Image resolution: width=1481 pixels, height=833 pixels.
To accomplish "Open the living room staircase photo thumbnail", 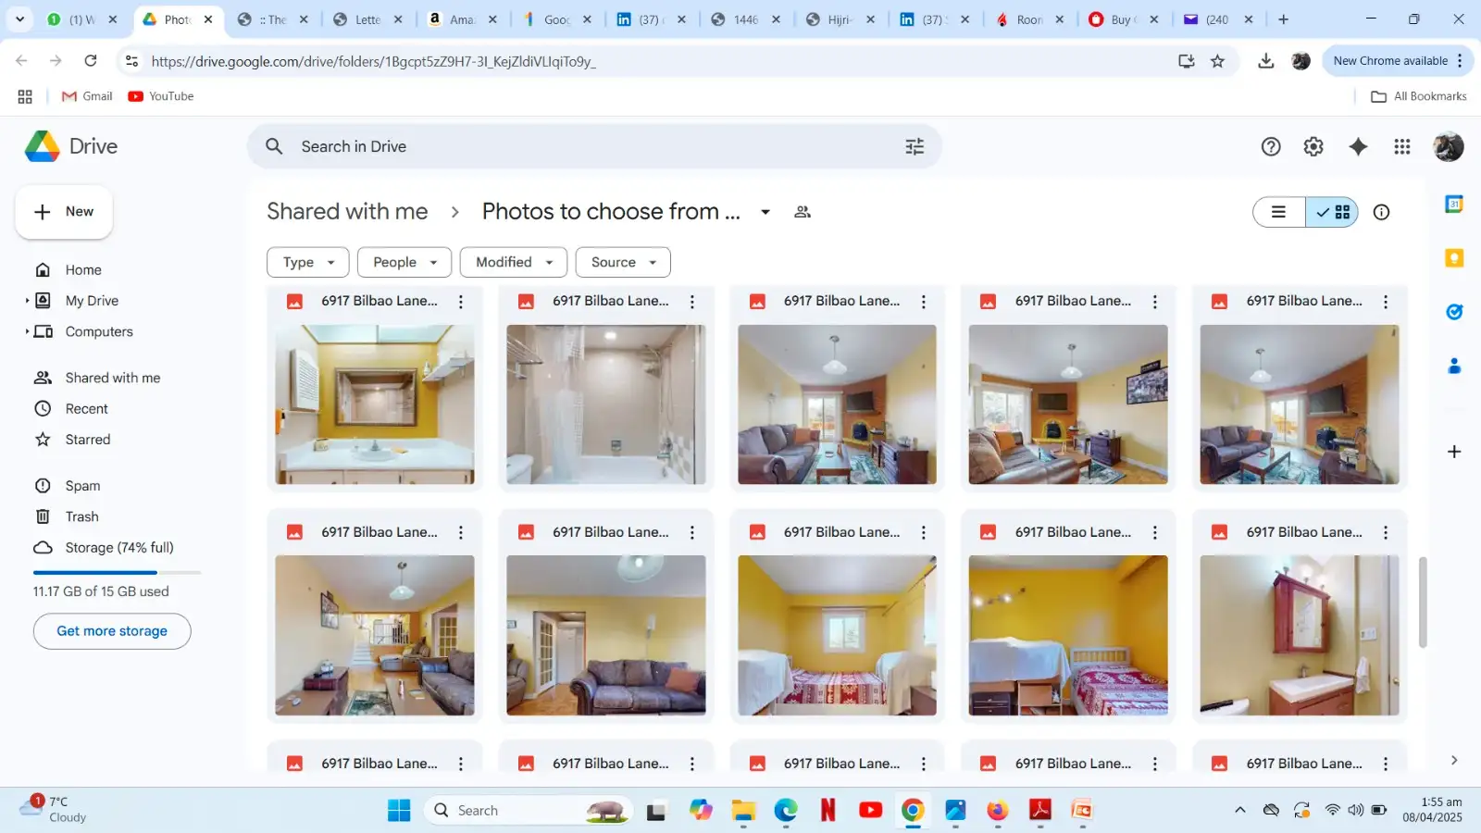I will [375, 636].
